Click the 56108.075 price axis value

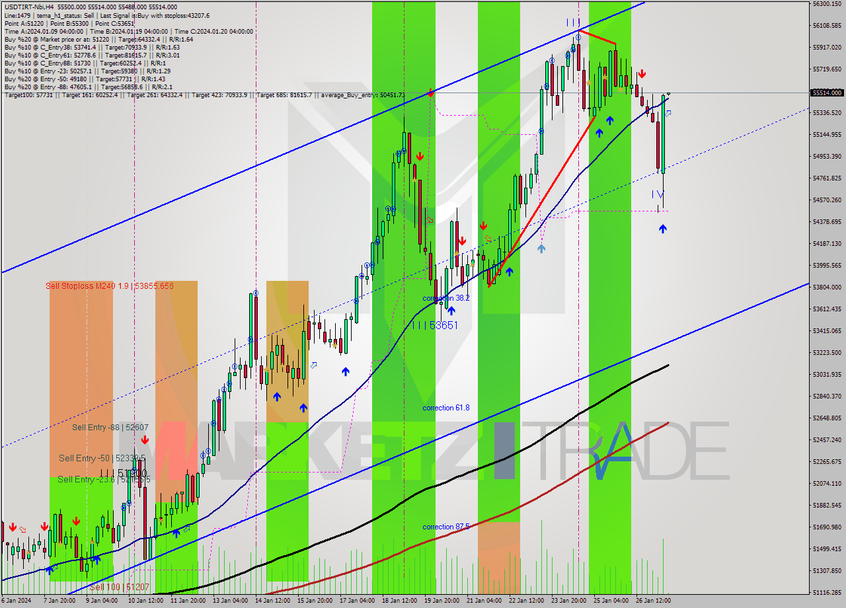click(827, 25)
